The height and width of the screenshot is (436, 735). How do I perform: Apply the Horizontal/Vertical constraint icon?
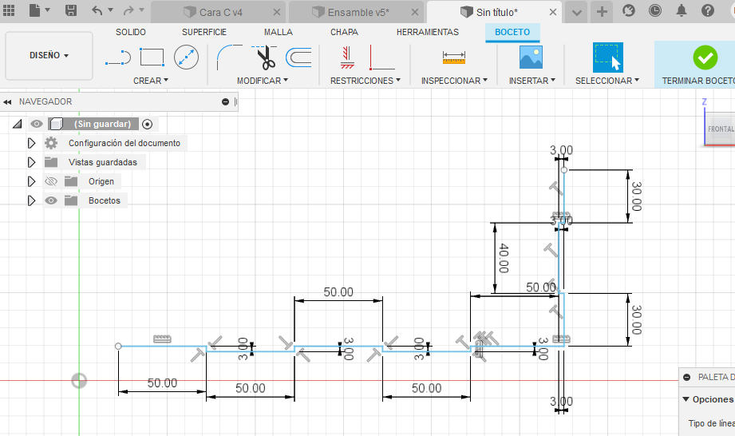coord(381,57)
